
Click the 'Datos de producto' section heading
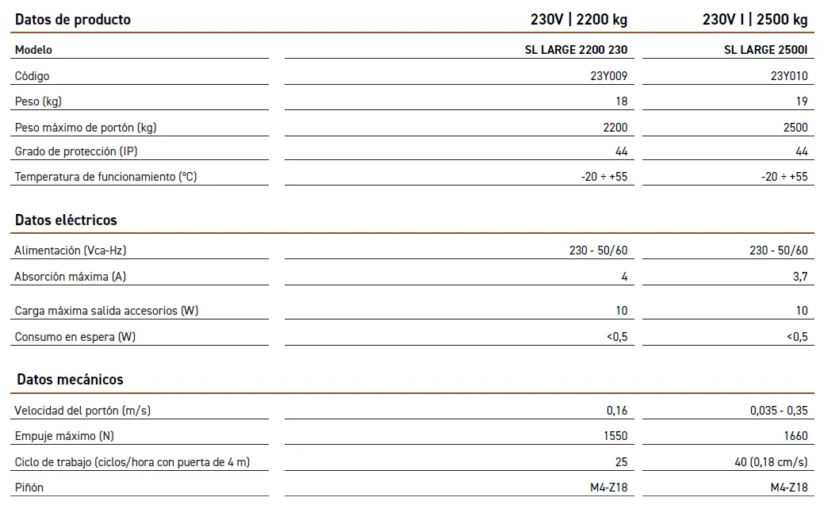coord(73,19)
